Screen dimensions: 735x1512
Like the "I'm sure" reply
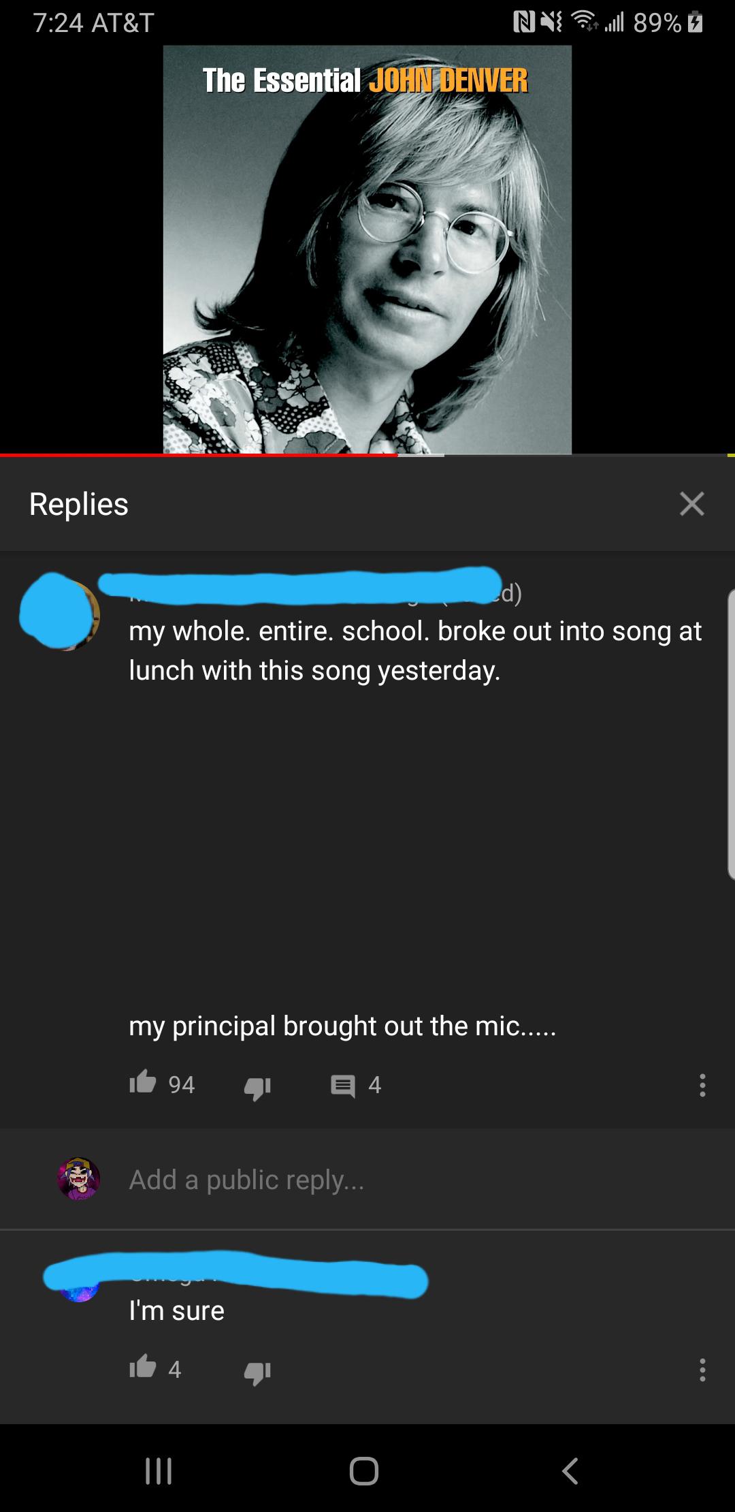[x=143, y=1368]
